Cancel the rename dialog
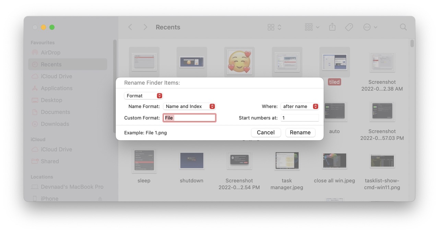 265,133
